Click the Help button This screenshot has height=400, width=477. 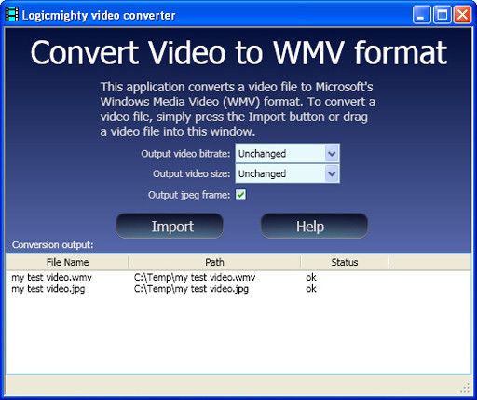(314, 226)
